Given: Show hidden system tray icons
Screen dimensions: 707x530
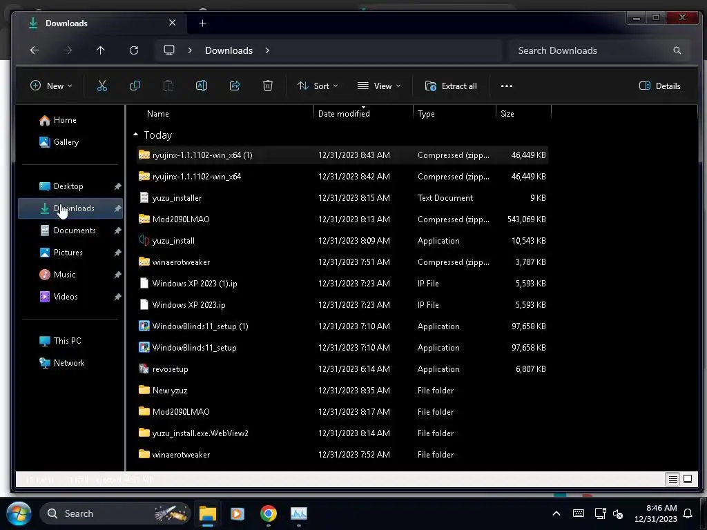Looking at the screenshot, I should point(556,513).
